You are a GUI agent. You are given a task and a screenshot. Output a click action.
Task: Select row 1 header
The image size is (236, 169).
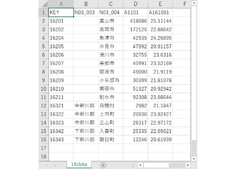[x=43, y=12]
